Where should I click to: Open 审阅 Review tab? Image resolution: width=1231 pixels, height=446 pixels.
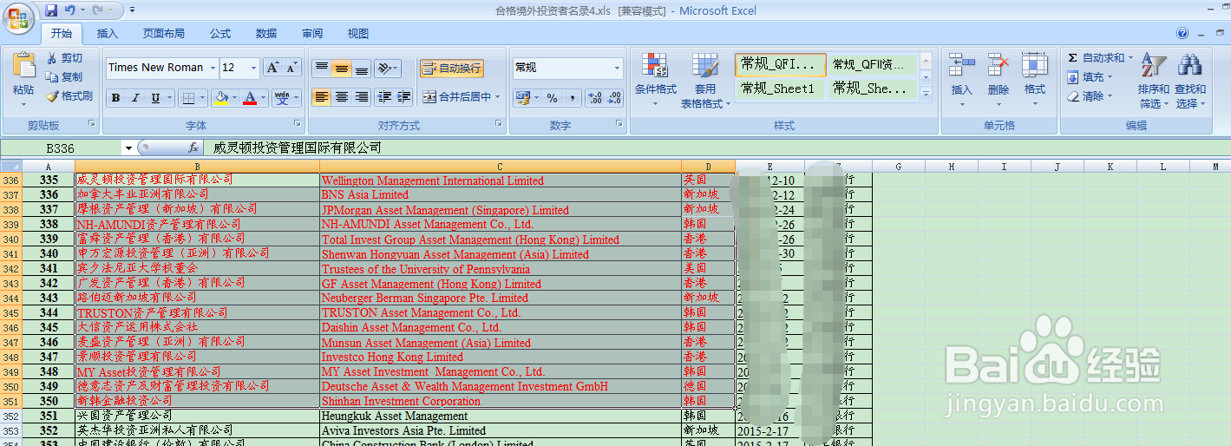312,34
